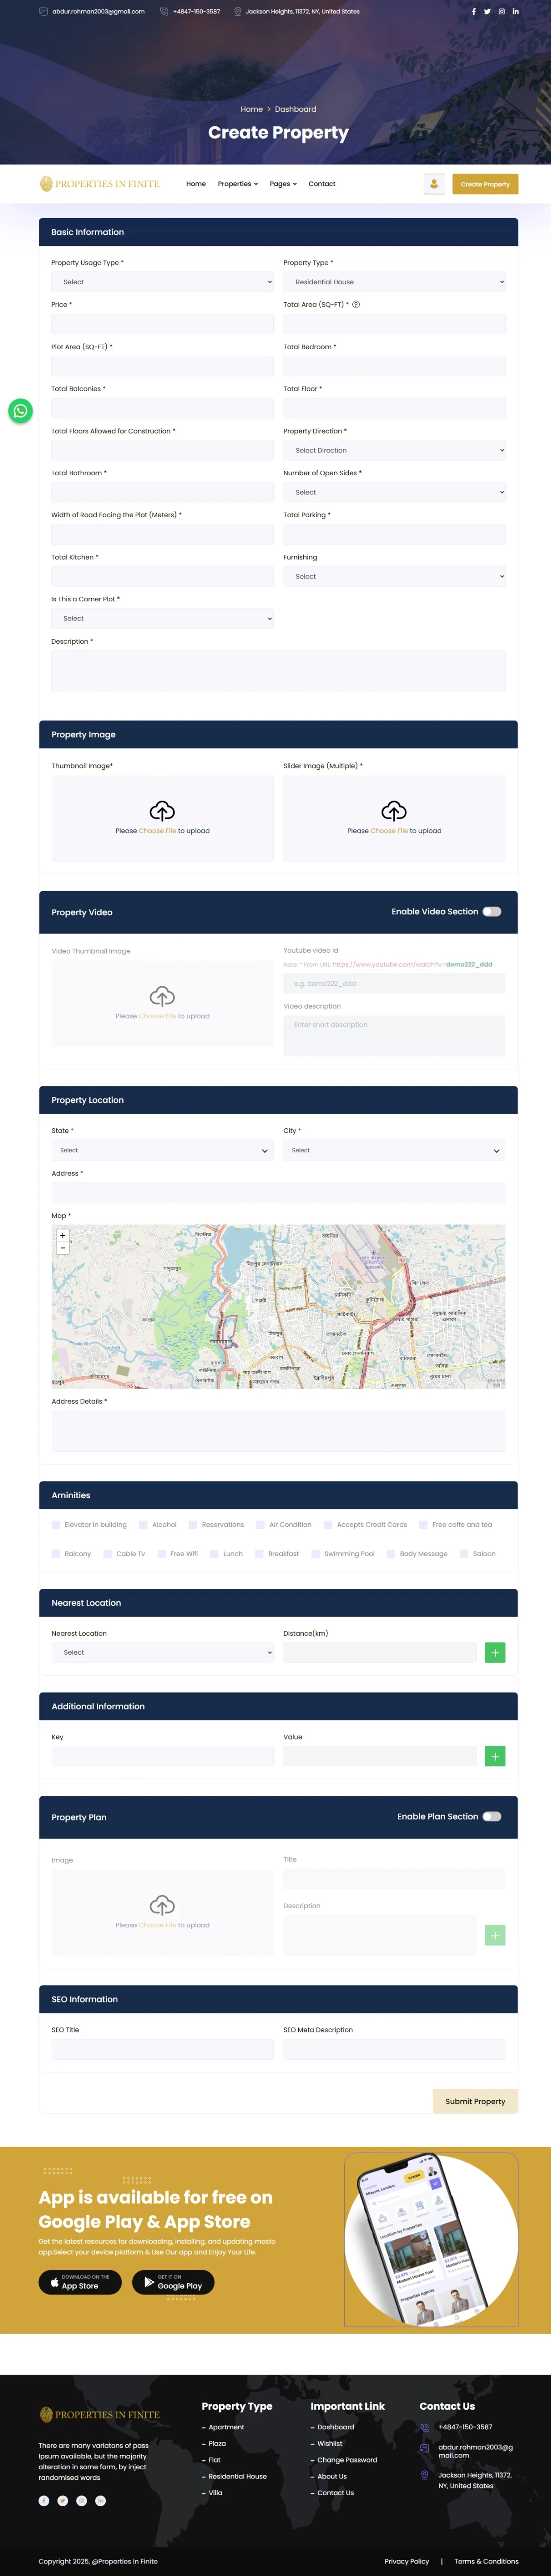551x2576 pixels.
Task: Click the location pin icon in the top header bar
Action: click(238, 12)
